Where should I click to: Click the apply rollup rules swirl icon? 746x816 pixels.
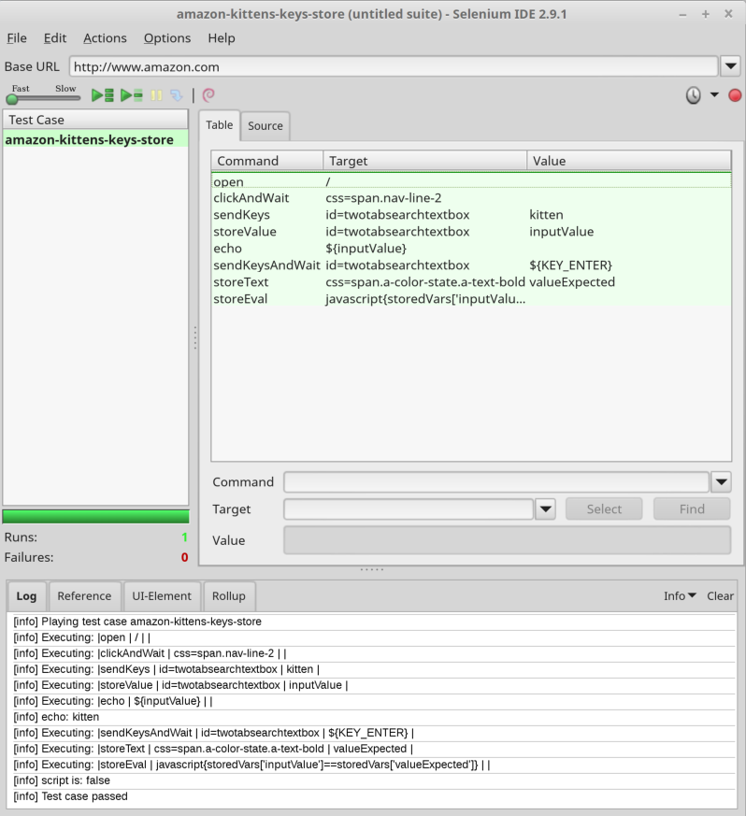(208, 94)
